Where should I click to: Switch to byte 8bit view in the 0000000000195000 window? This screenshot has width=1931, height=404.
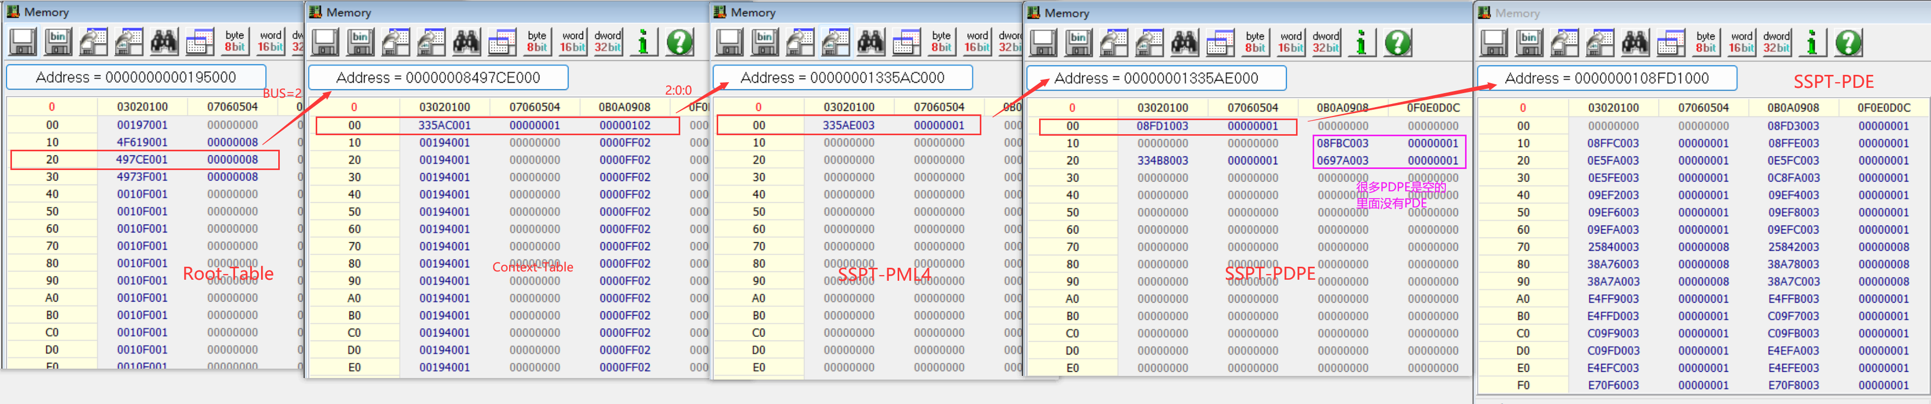point(235,41)
